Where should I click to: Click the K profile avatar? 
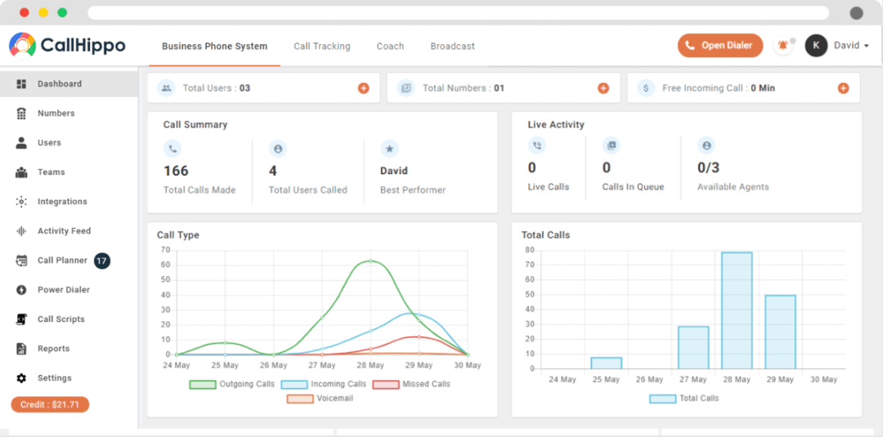816,46
